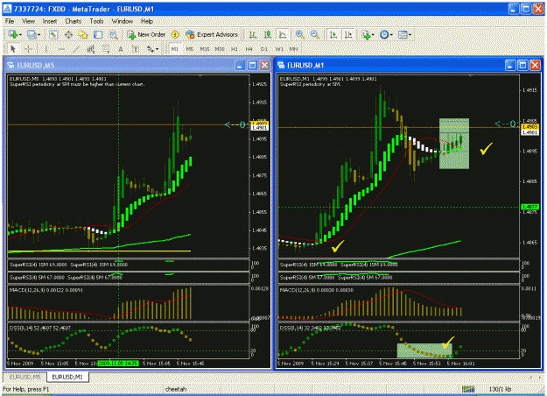Open the Market Watch panel icon
This screenshot has width=547, height=396.
click(x=53, y=34)
